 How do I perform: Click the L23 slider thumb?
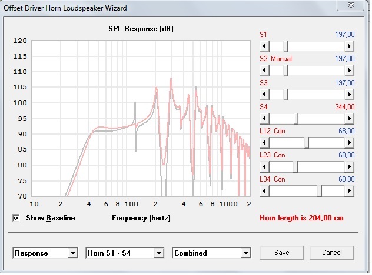pyautogui.click(x=295, y=167)
